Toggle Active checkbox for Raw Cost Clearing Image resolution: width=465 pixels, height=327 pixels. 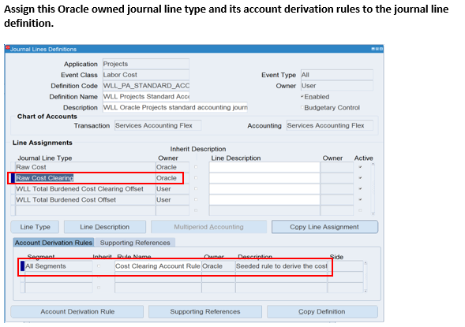coord(360,178)
